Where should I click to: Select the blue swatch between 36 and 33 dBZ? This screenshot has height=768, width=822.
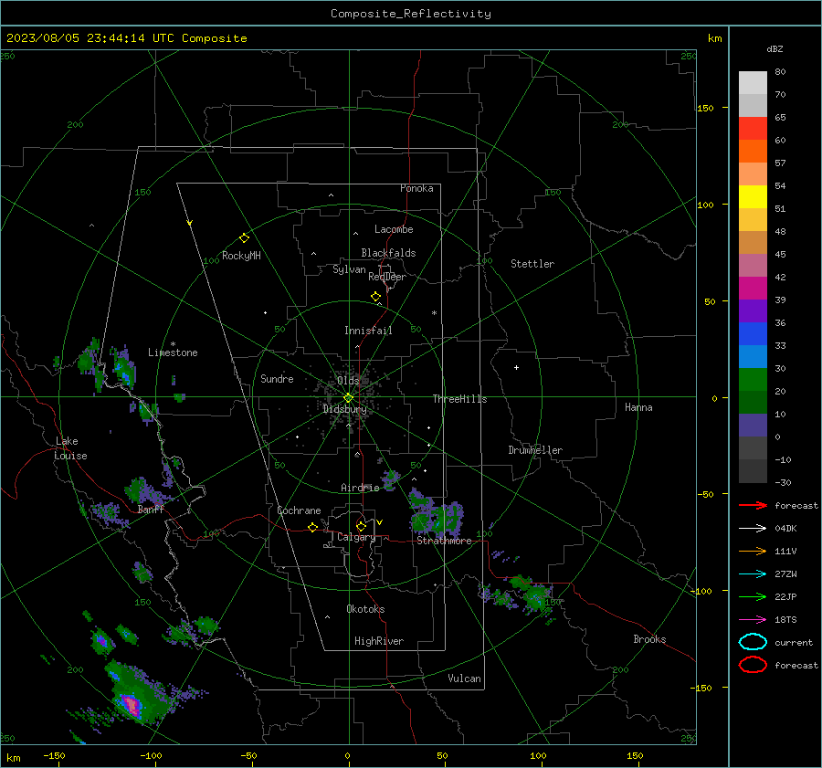[x=753, y=333]
